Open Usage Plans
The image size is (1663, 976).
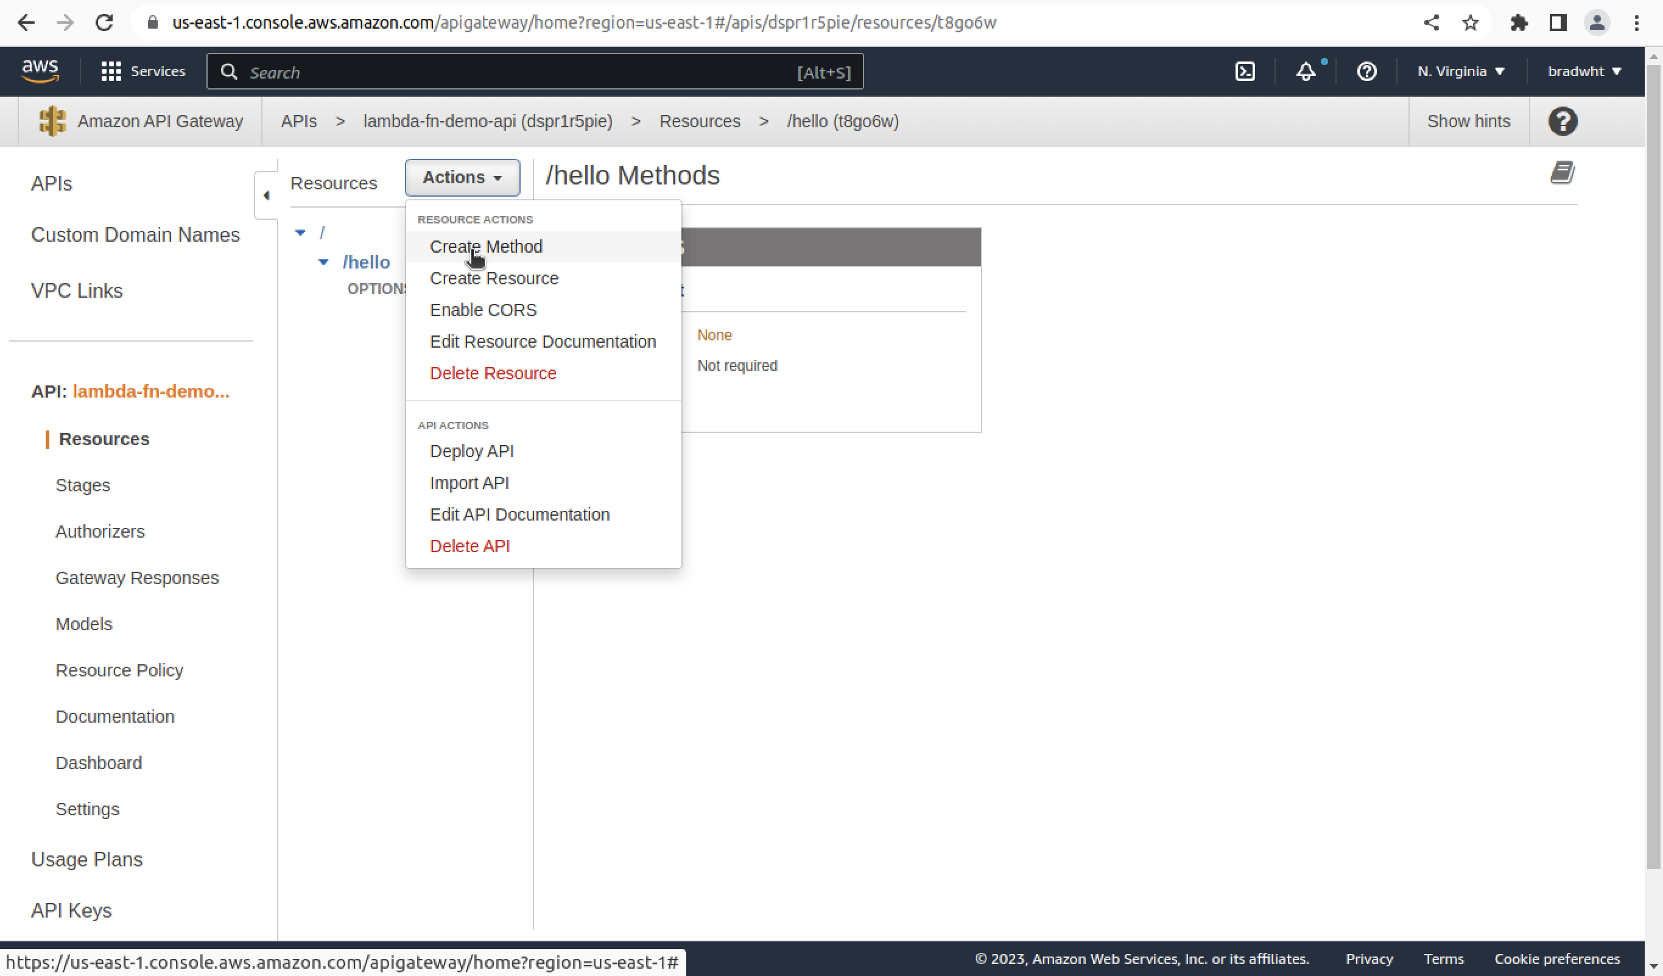pos(86,859)
